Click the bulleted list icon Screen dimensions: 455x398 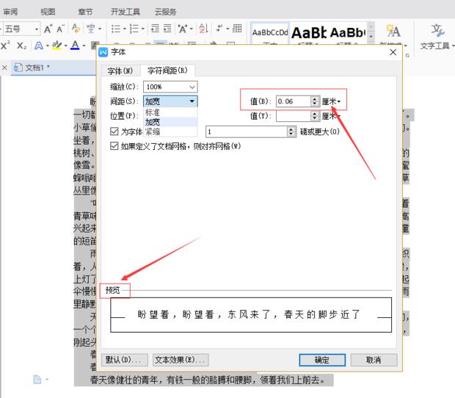(116, 29)
